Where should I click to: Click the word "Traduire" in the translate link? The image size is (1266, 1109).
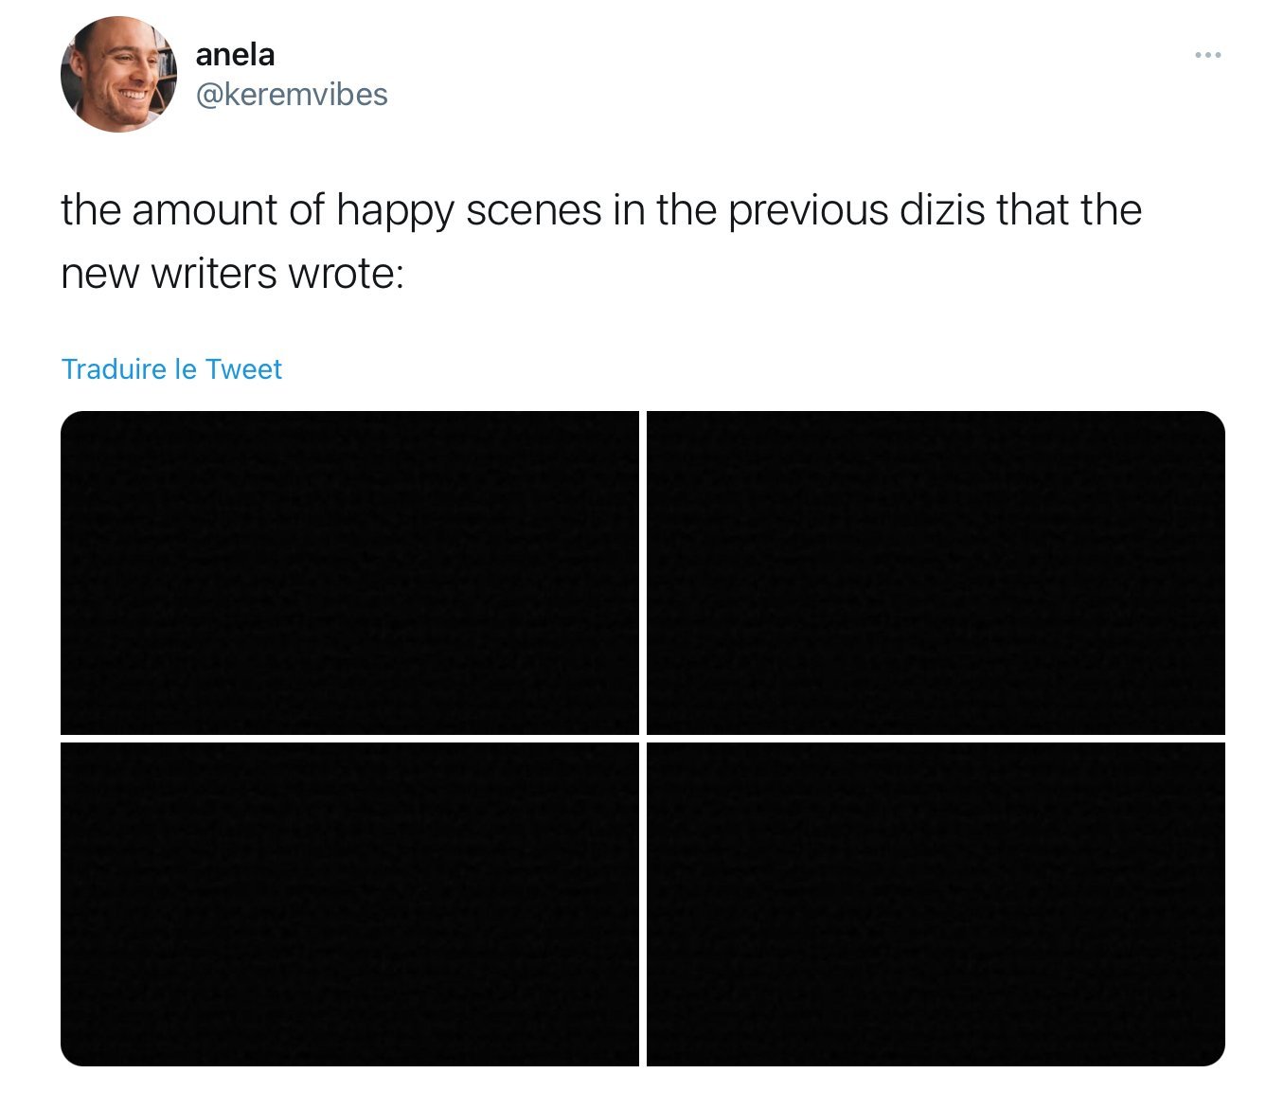pyautogui.click(x=114, y=368)
